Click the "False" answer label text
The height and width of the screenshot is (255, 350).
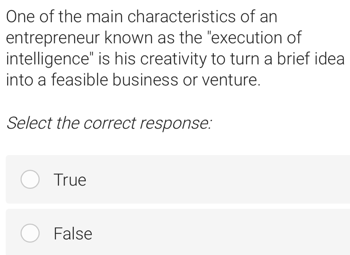73,234
